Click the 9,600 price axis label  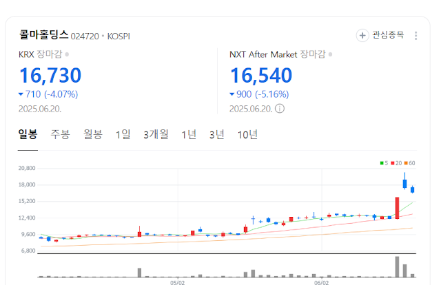pos(28,235)
